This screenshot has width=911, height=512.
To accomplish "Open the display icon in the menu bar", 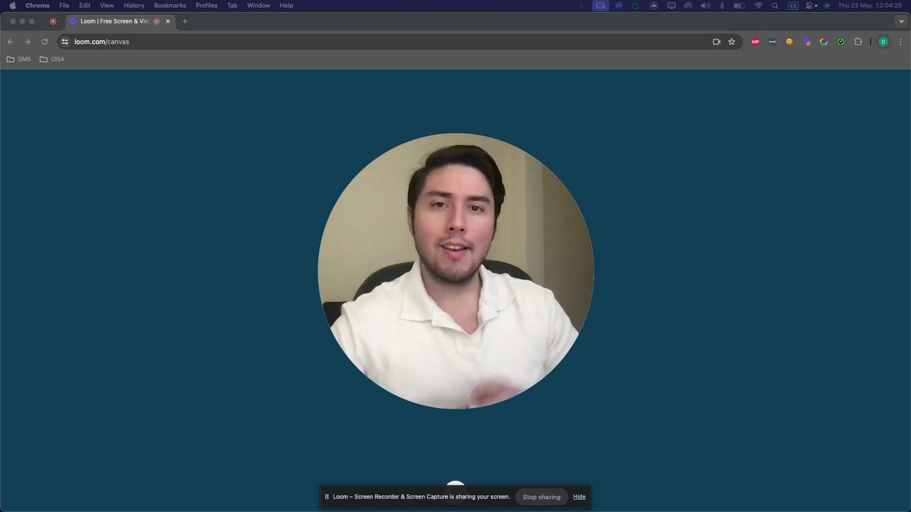I will click(x=671, y=5).
